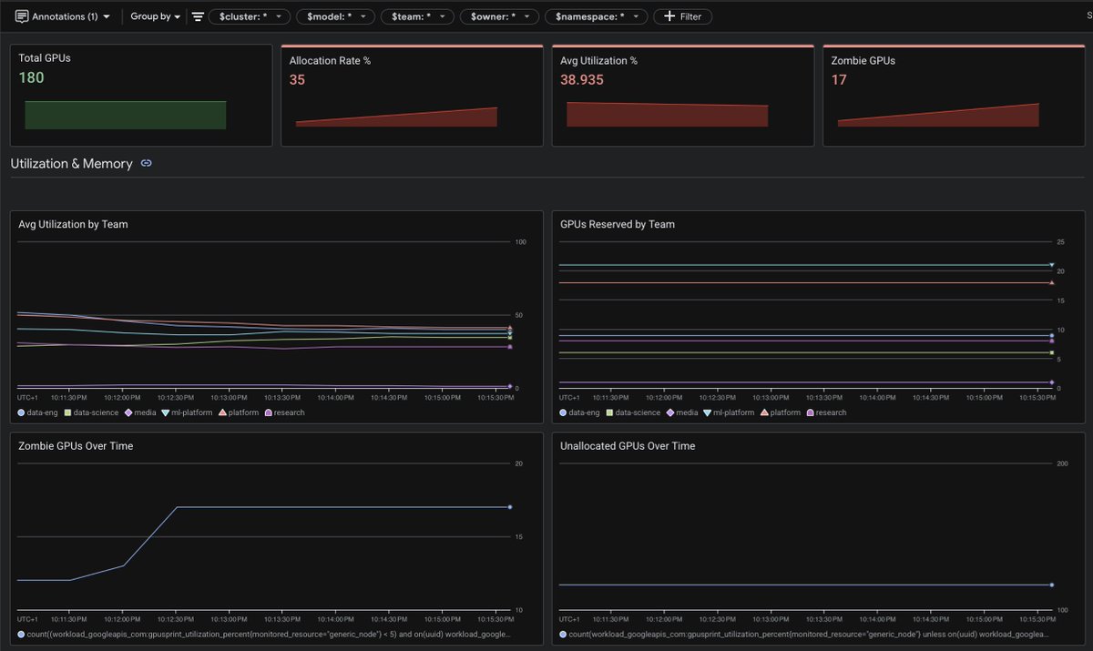This screenshot has width=1093, height=651.
Task: Click the Unallocated GPUs Over Time chart title
Action: coord(628,446)
